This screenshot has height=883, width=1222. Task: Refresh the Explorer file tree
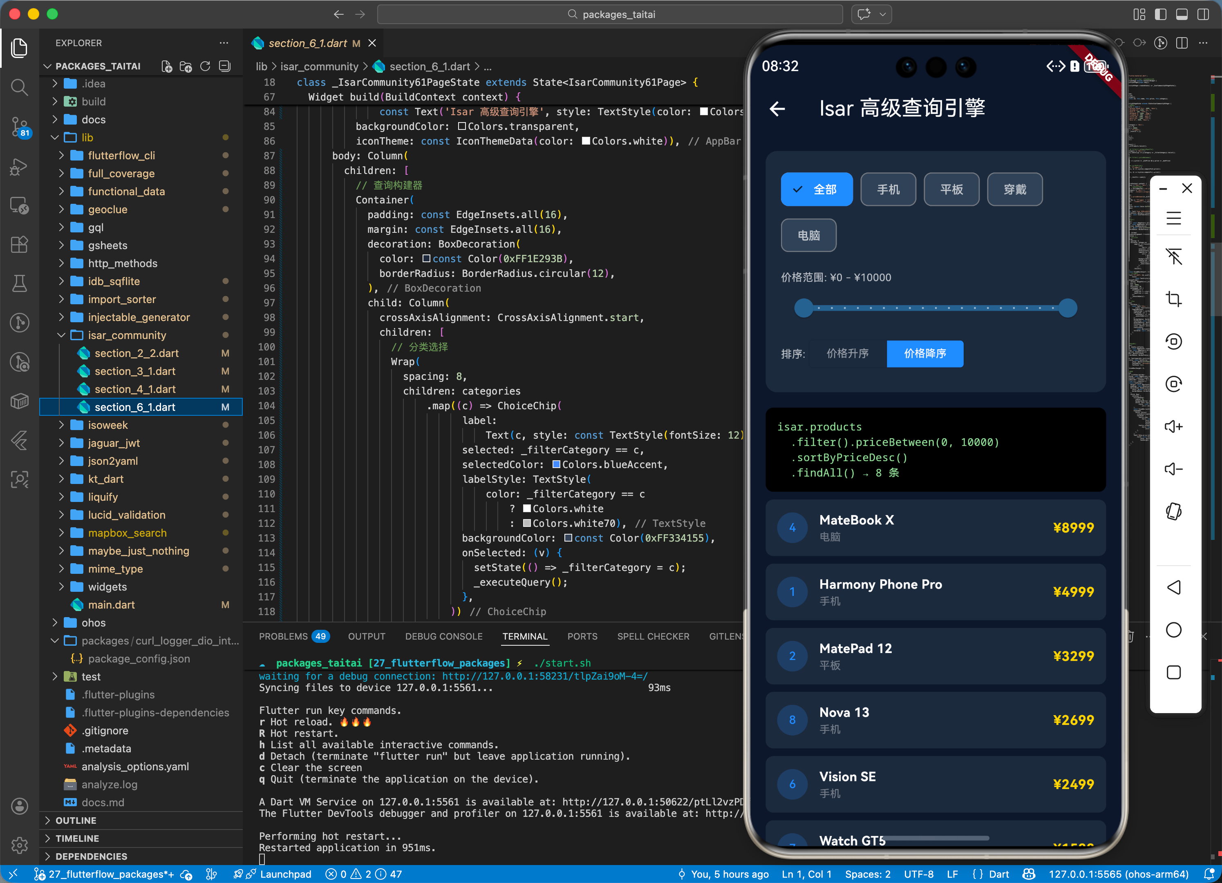[x=205, y=66]
